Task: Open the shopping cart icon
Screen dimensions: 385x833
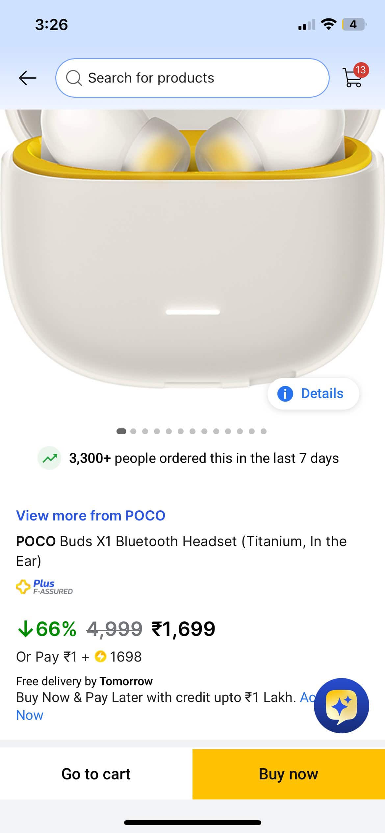Action: click(x=352, y=78)
